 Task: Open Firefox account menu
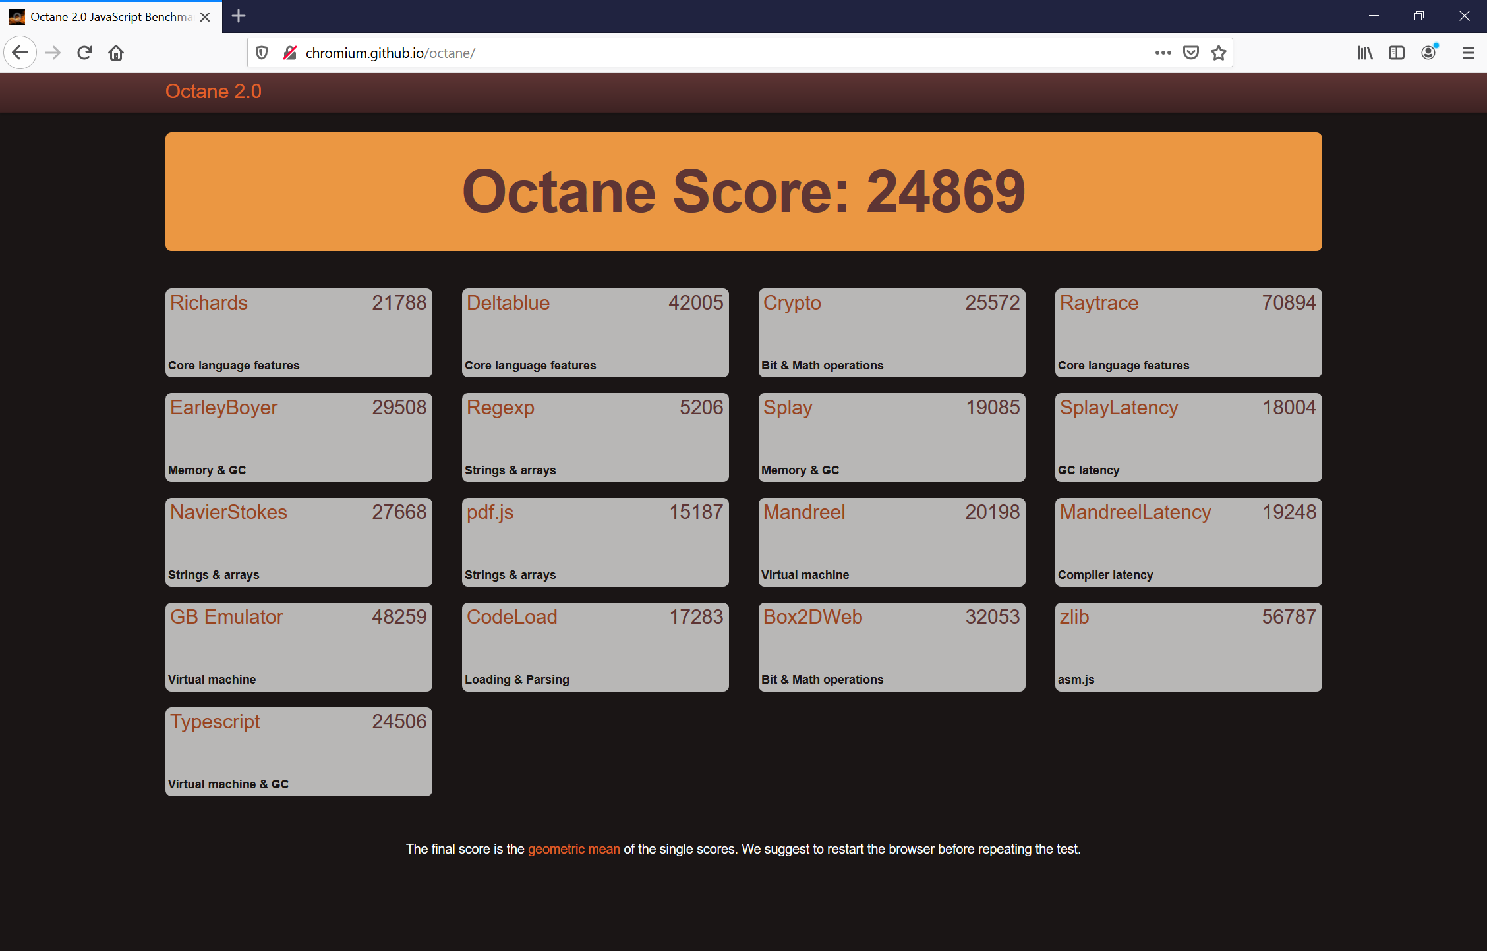(1428, 53)
